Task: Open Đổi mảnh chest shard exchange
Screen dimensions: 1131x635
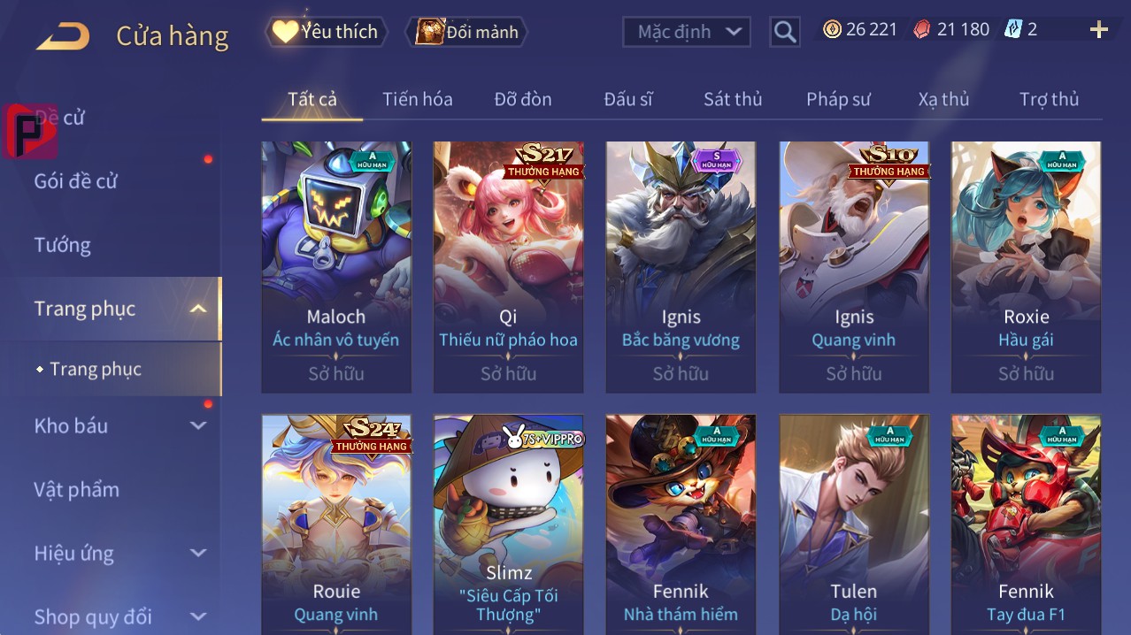Action: pos(466,32)
